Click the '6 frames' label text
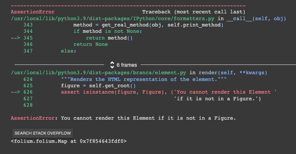This screenshot has width=296, height=154. point(127,65)
